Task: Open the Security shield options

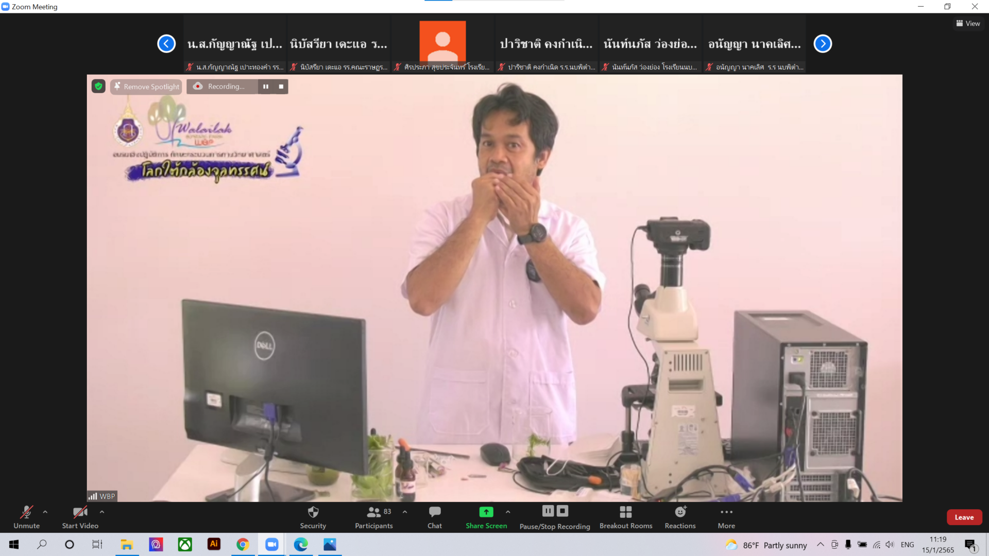Action: click(x=313, y=517)
